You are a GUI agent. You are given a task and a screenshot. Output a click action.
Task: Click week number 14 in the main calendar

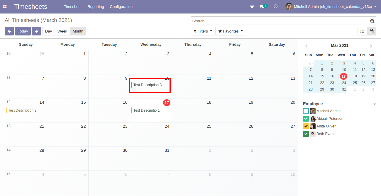point(9,150)
